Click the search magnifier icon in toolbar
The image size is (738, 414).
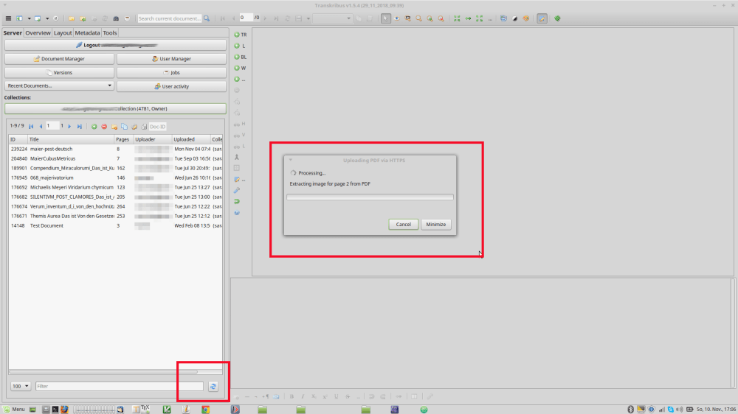click(207, 18)
